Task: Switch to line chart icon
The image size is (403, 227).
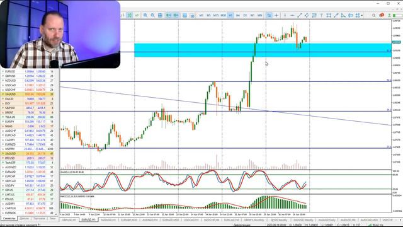Action: coord(137,15)
